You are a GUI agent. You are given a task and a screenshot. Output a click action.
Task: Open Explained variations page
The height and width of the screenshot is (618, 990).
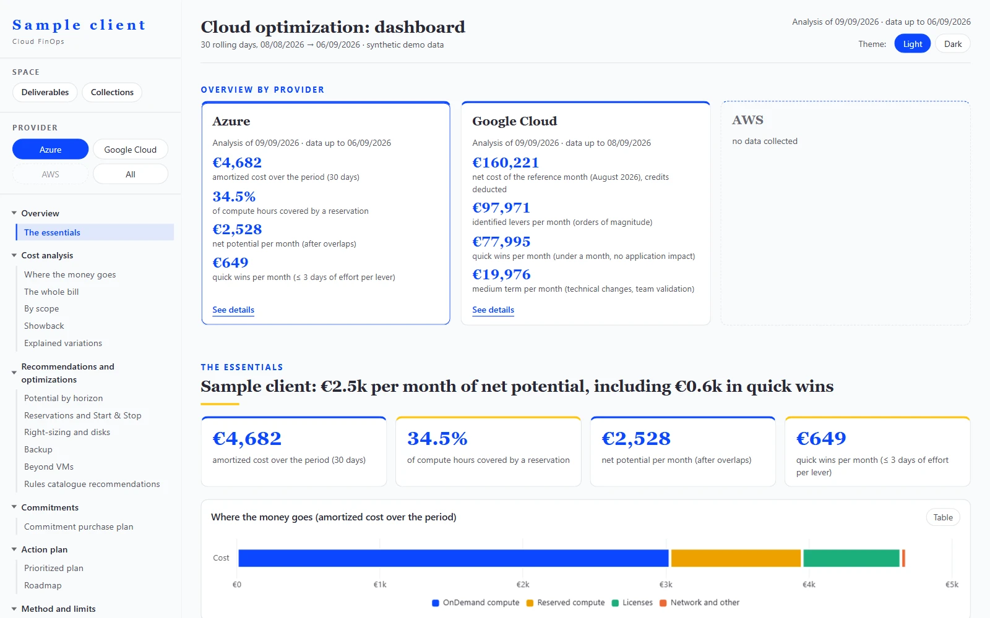(63, 343)
